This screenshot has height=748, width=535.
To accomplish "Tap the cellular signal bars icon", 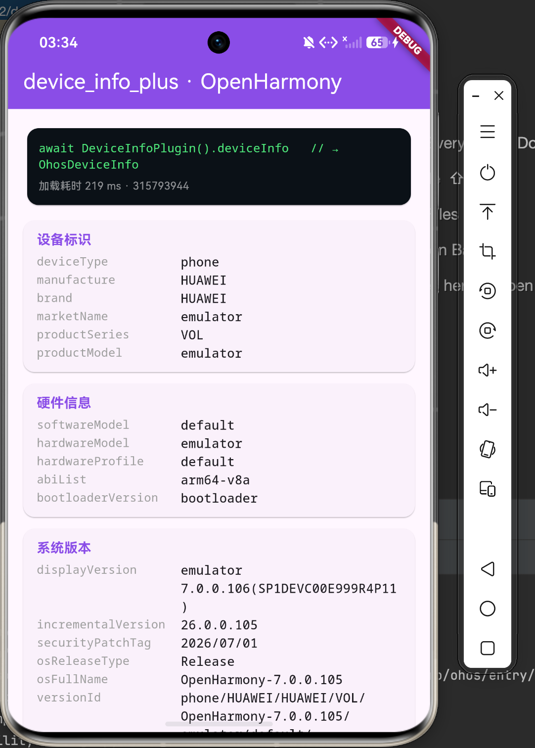I will (353, 43).
